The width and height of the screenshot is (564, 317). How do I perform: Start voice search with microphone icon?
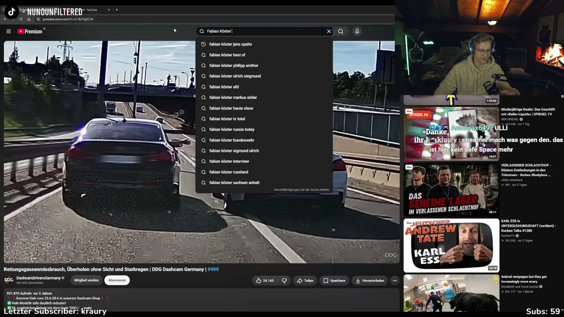357,31
